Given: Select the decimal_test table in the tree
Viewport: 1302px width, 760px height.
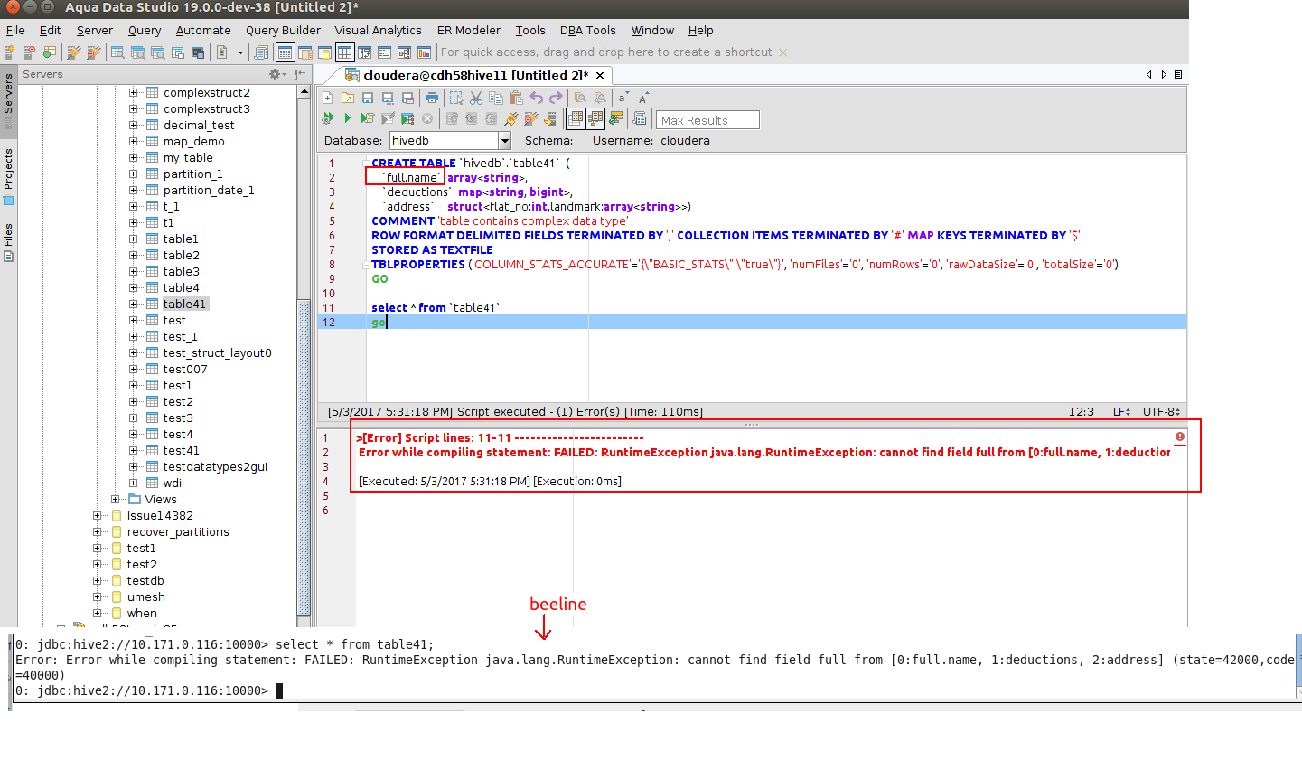Looking at the screenshot, I should (x=199, y=125).
